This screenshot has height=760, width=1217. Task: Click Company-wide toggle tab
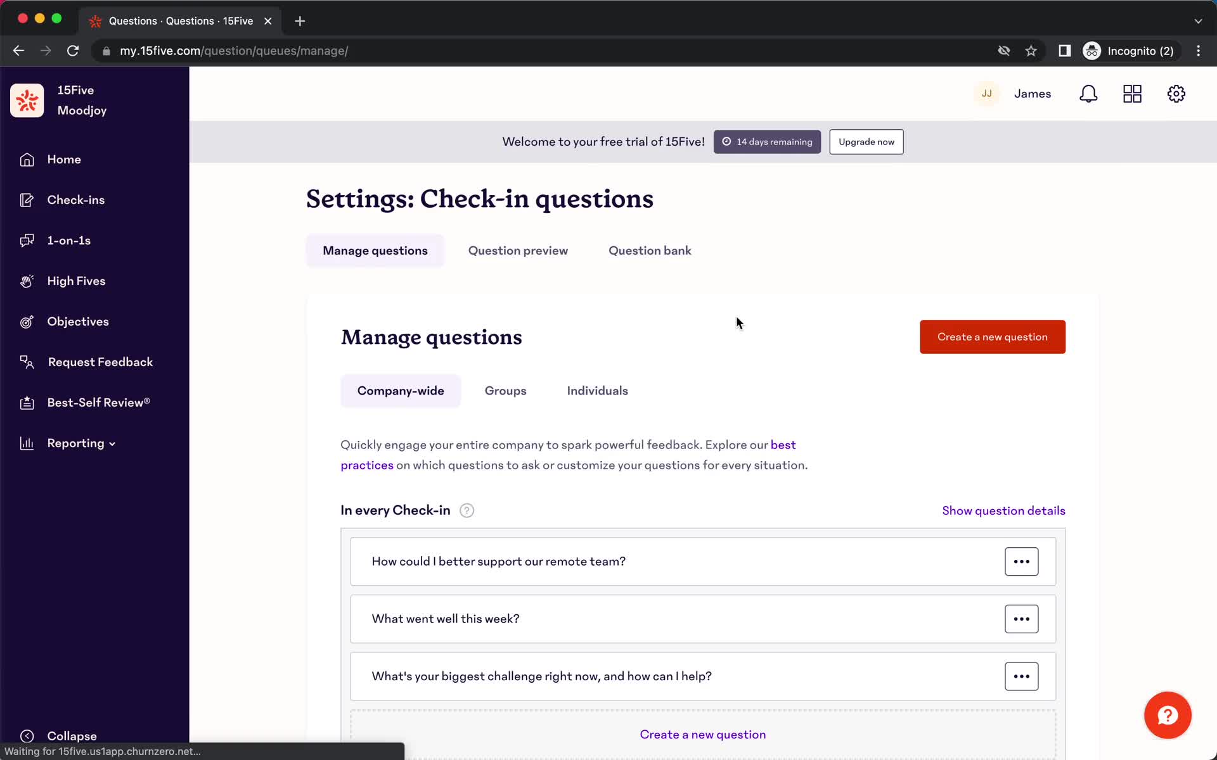pyautogui.click(x=401, y=391)
